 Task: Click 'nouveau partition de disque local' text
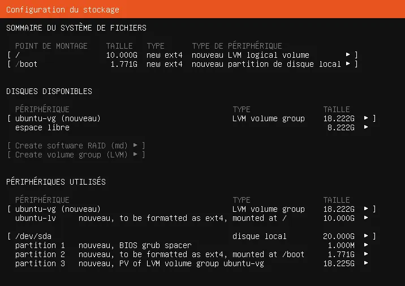click(x=266, y=64)
